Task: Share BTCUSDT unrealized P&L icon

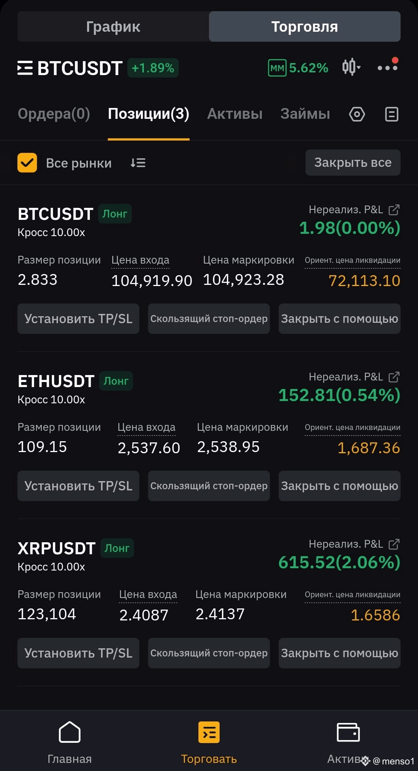Action: pyautogui.click(x=394, y=209)
